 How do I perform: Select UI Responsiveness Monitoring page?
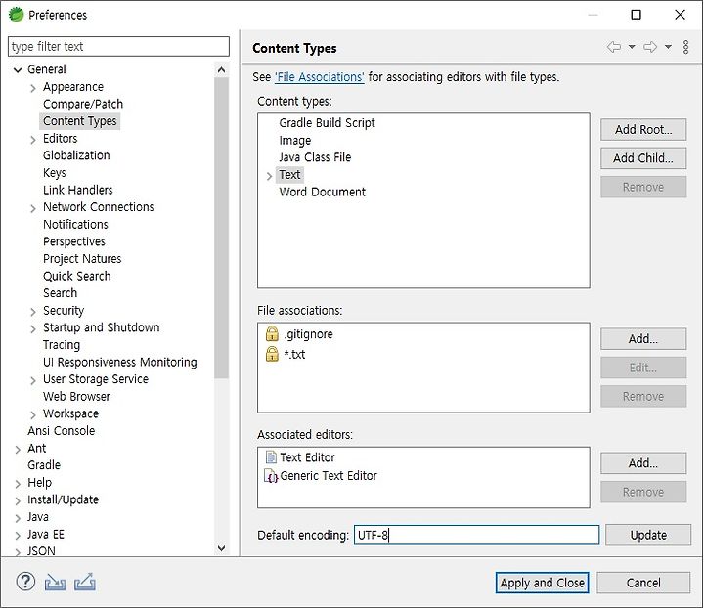120,362
